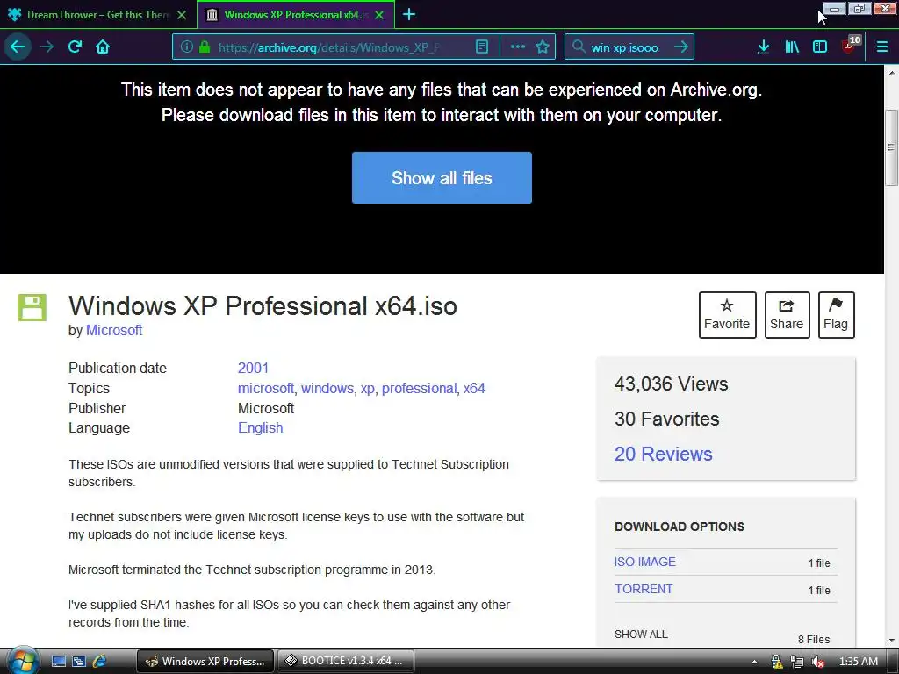899x674 pixels.
Task: Click the page vertical scrollbar thumb
Action: (x=892, y=147)
